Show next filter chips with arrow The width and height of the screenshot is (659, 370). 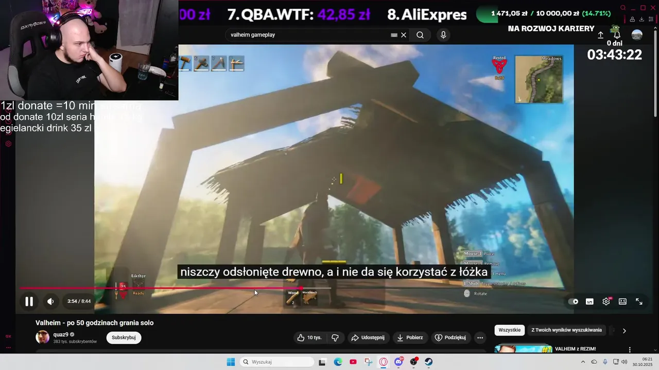tap(624, 330)
